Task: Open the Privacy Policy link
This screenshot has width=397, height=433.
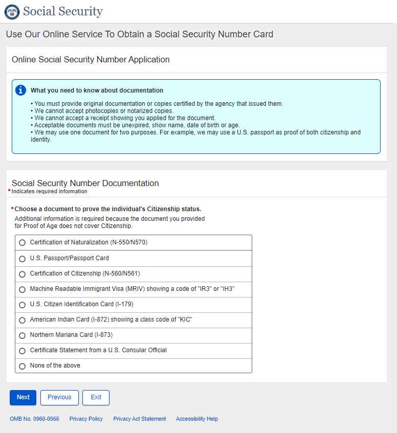Action: [x=86, y=419]
